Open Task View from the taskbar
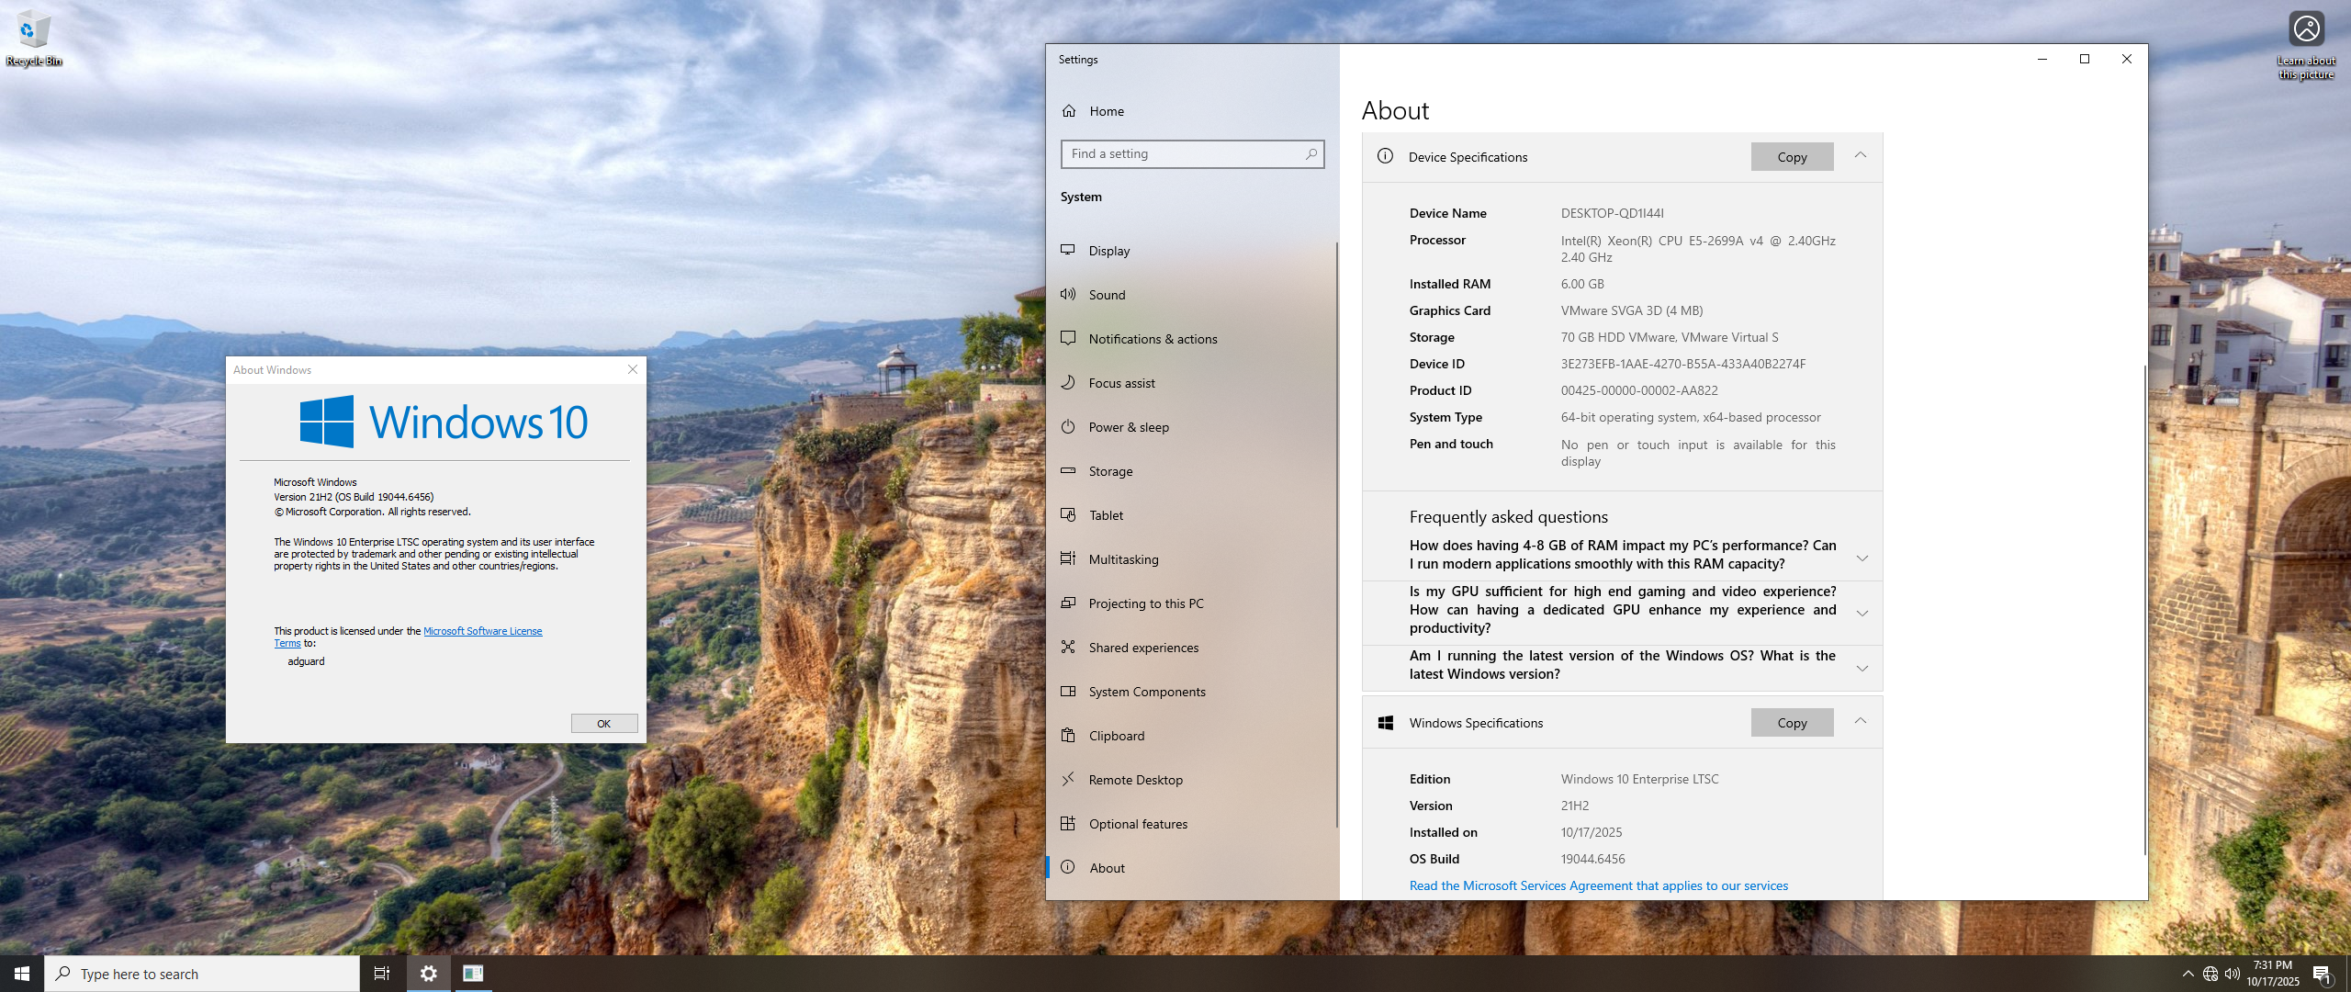This screenshot has width=2351, height=992. 381,974
